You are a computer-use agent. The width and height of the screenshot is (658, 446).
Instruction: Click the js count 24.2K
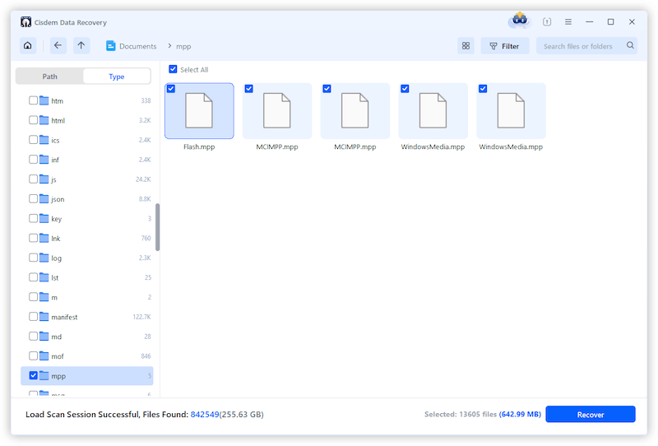143,179
